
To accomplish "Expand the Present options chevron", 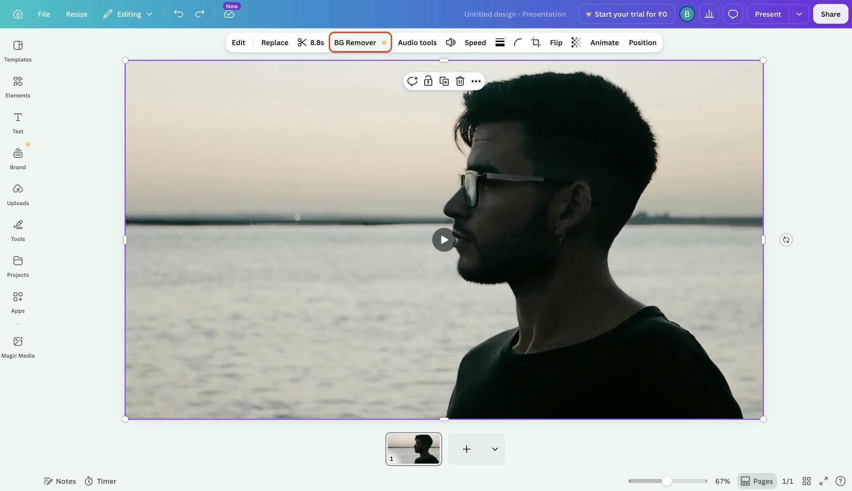I will point(799,14).
